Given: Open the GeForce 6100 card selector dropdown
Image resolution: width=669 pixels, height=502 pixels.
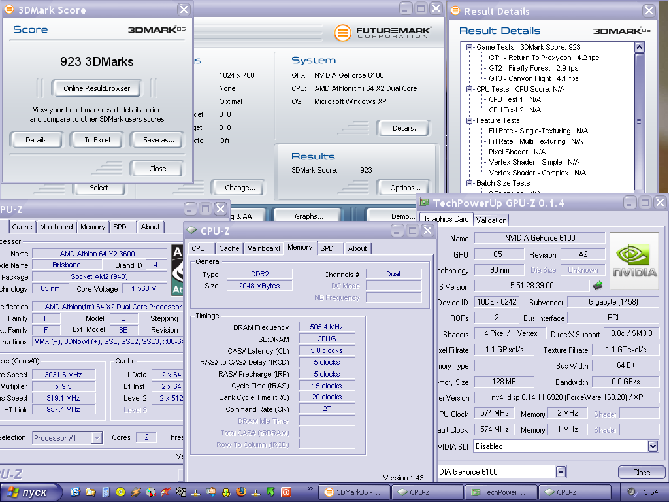Looking at the screenshot, I should (x=561, y=472).
